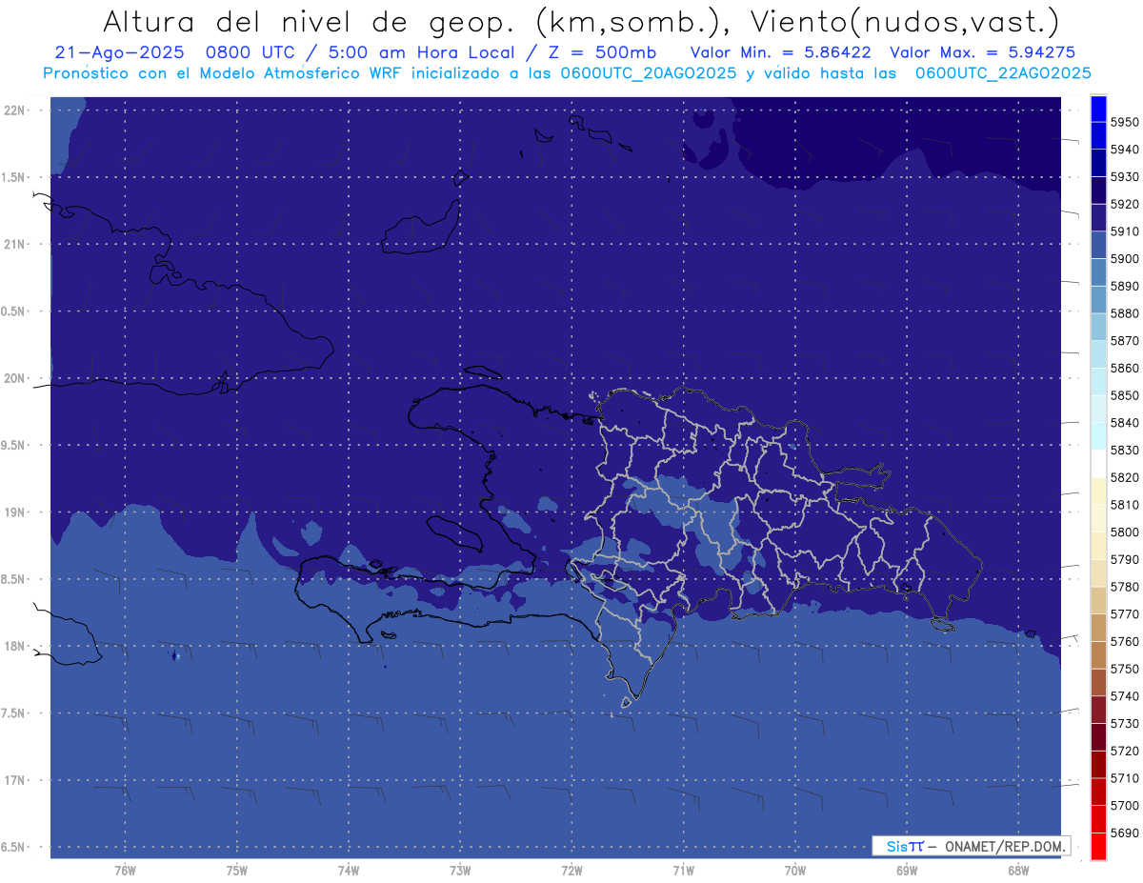This screenshot has height=883, width=1143.
Task: Click the '19N' latitude label
Action: tap(13, 512)
